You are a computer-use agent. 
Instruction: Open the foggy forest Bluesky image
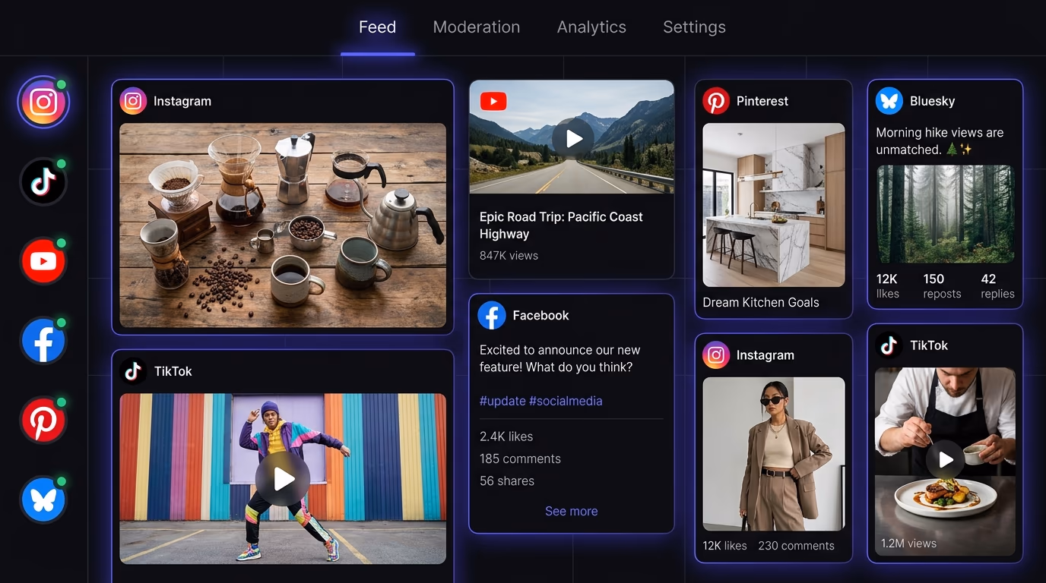click(945, 214)
